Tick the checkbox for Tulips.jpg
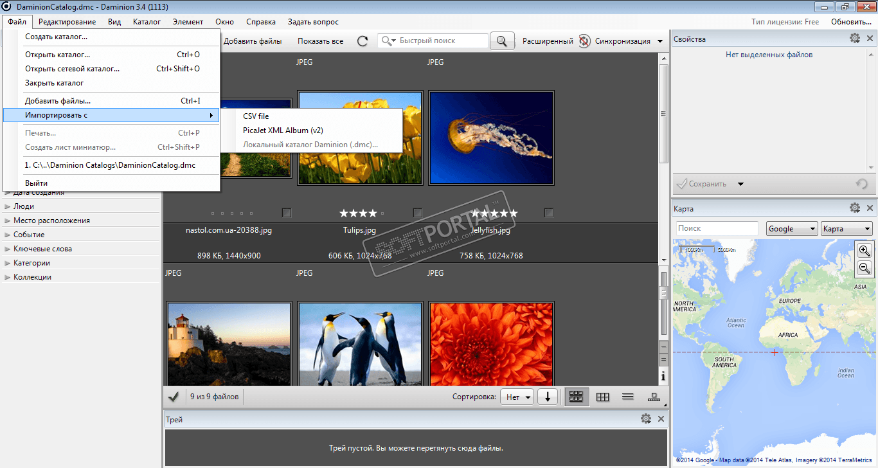The width and height of the screenshot is (878, 468). click(x=418, y=213)
